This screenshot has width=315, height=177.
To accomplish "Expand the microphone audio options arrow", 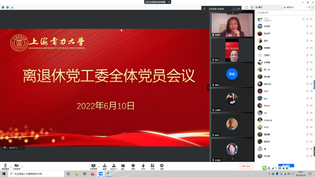I will (x=11, y=167).
